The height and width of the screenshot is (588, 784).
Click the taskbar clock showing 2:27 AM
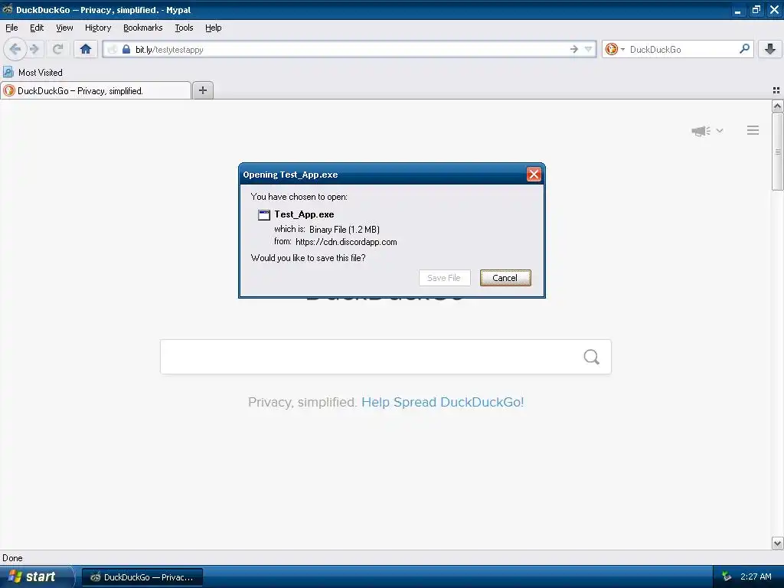(x=756, y=577)
